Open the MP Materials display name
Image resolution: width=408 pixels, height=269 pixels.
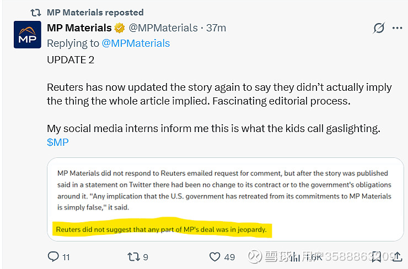tap(79, 28)
